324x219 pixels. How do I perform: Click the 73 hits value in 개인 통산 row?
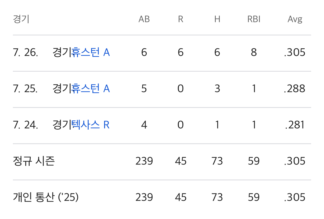click(217, 197)
